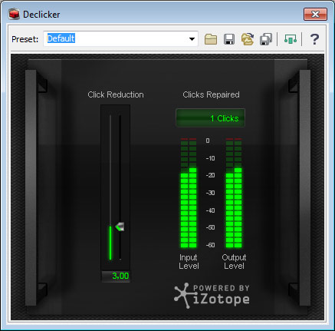Click the save-all presets icon
This screenshot has height=331, width=335.
tap(266, 39)
